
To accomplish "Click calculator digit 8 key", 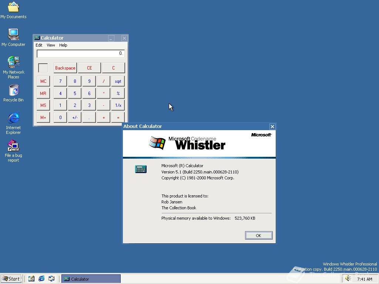I will pyautogui.click(x=75, y=81).
